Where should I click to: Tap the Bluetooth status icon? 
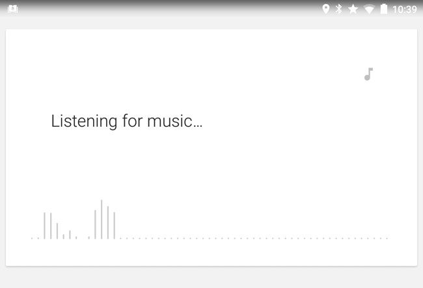pyautogui.click(x=338, y=9)
